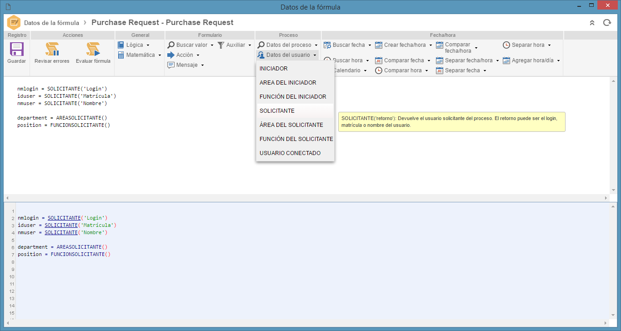621x331 pixels.
Task: Open the Lógica dropdown
Action: 134,45
